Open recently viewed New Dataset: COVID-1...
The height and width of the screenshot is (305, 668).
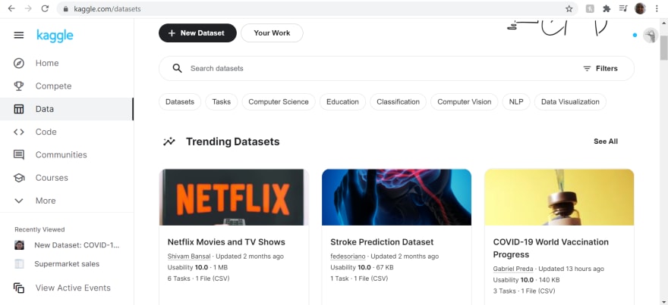(x=77, y=245)
